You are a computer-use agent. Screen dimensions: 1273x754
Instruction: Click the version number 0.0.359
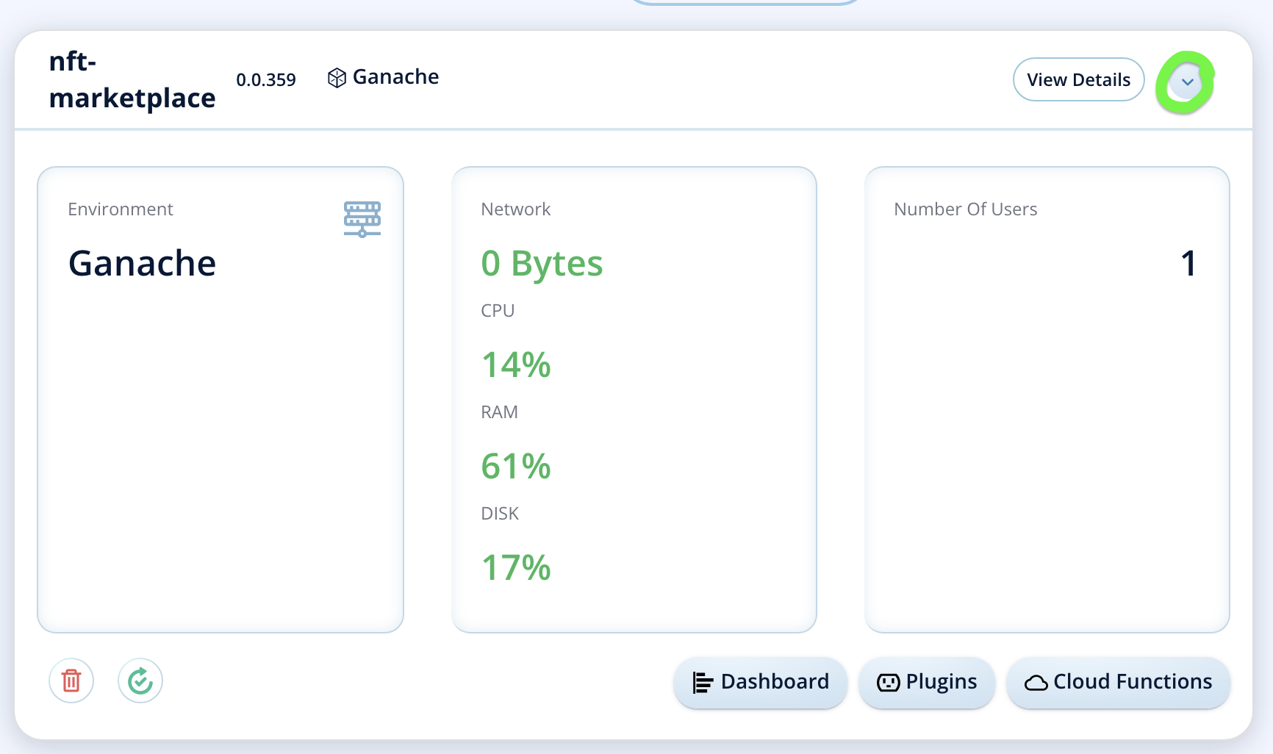click(x=266, y=80)
